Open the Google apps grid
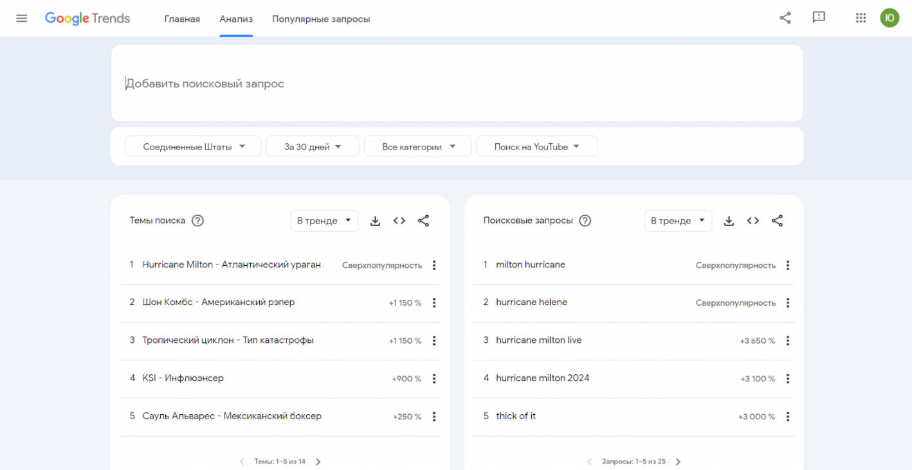The image size is (912, 470). 861,18
